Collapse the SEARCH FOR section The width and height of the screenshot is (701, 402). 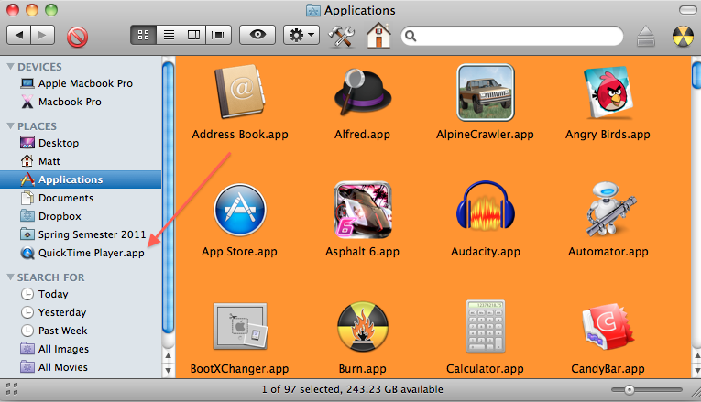coord(10,277)
